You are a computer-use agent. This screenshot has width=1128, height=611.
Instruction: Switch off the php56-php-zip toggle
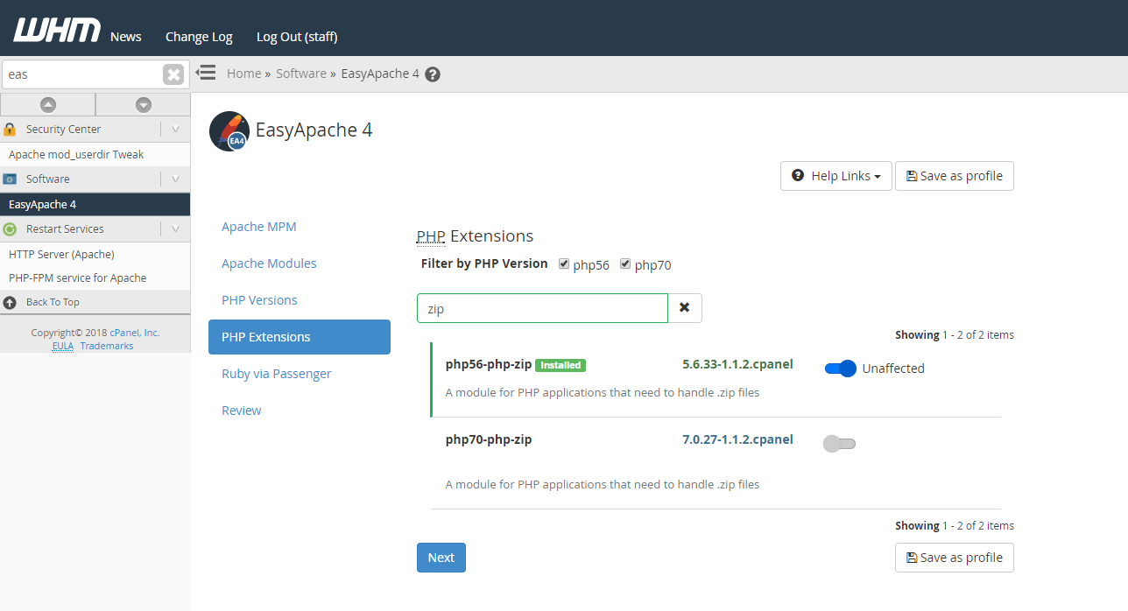841,369
